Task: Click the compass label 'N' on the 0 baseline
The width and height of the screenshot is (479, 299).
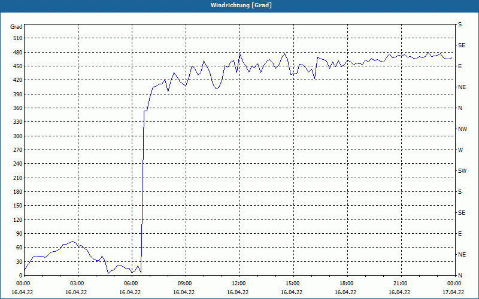Action: click(x=460, y=276)
